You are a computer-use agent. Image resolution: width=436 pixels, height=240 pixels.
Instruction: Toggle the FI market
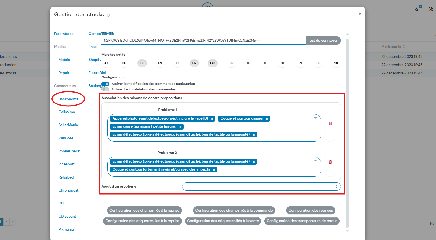pyautogui.click(x=177, y=63)
